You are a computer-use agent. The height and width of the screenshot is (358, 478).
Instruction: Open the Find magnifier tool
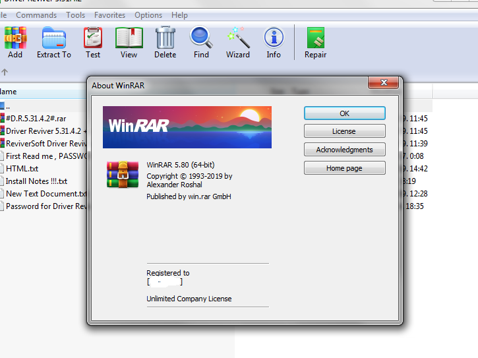pyautogui.click(x=201, y=42)
